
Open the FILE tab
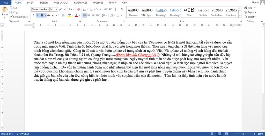pos(6,3)
